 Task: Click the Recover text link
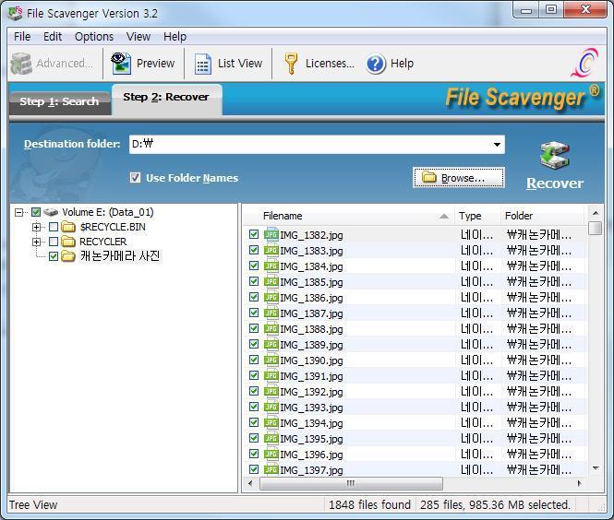click(555, 183)
